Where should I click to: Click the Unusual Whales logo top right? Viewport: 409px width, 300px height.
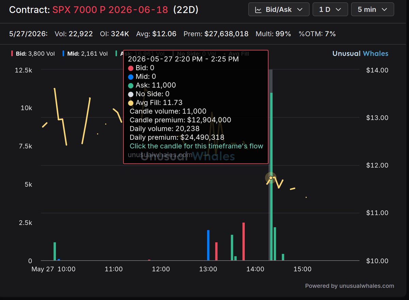(x=360, y=54)
